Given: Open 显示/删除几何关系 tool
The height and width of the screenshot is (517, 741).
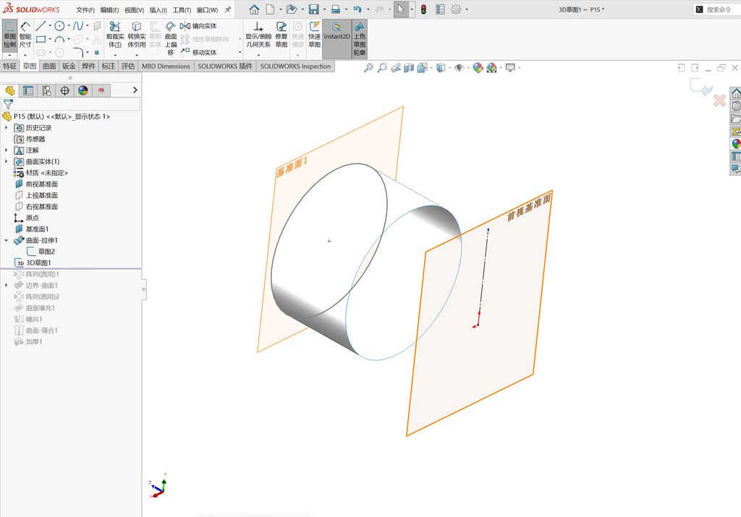Looking at the screenshot, I should point(258,35).
